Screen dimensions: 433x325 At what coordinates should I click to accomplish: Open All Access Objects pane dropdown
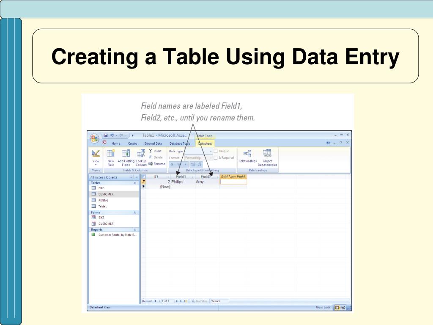[131, 177]
